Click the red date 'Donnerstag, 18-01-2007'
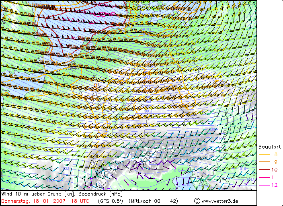Screen dimensions: 283x206 pos(33,201)
